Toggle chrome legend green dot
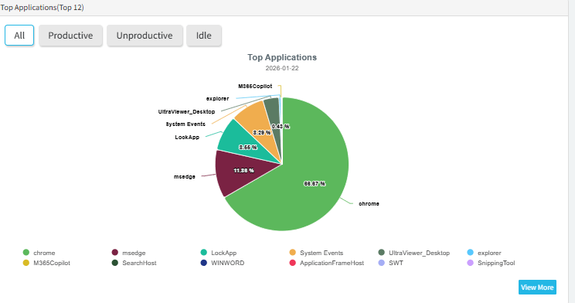Viewport: 575px width, 303px height. coord(26,253)
